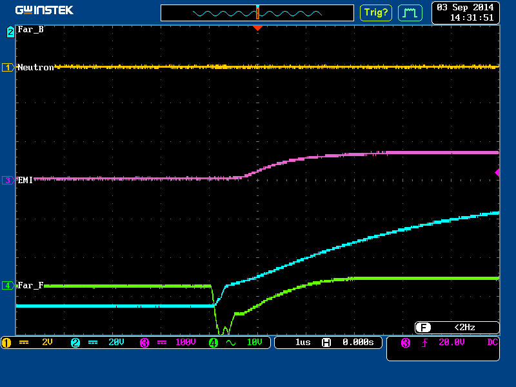Click channel 4 AC coupling sine symbol
516x387 pixels.
pyautogui.click(x=231, y=343)
